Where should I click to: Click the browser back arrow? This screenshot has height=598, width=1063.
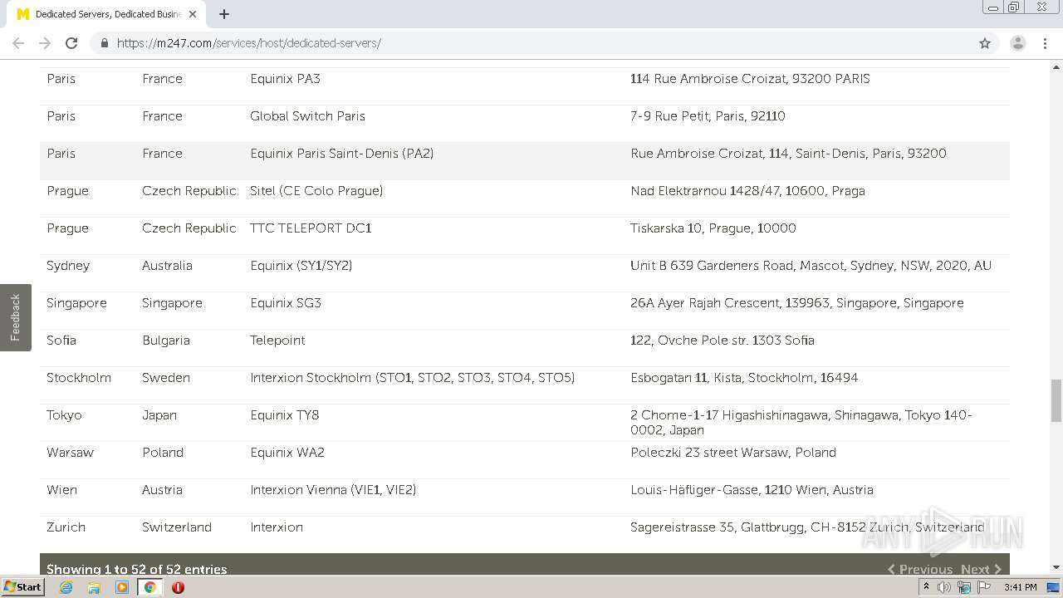(x=18, y=43)
